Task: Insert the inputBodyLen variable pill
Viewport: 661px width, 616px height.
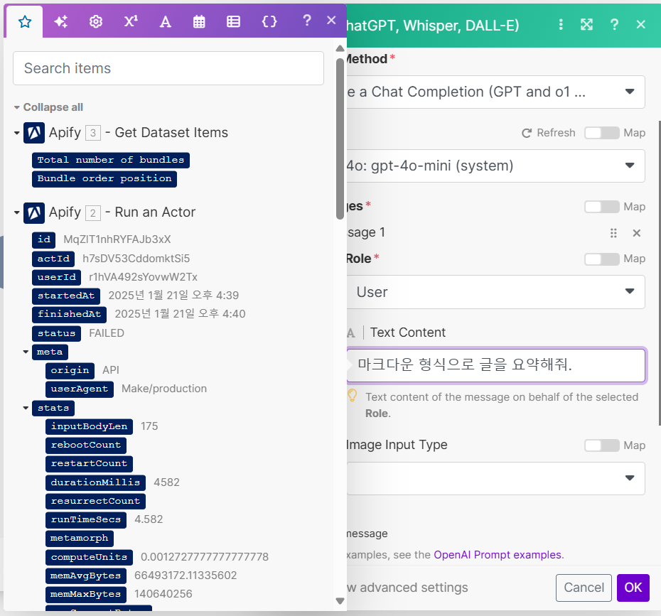Action: (x=90, y=426)
